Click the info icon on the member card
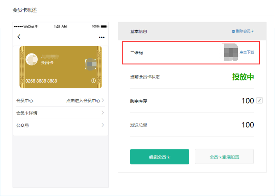Screen dimensions: 275x196 click(x=93, y=81)
